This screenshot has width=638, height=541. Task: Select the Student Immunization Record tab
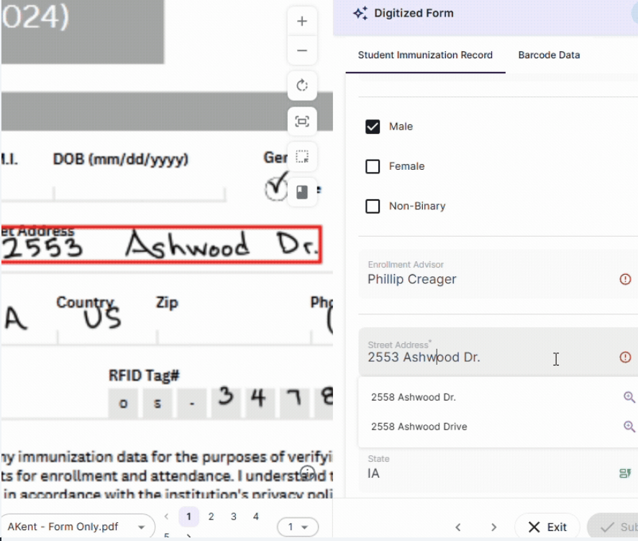425,55
